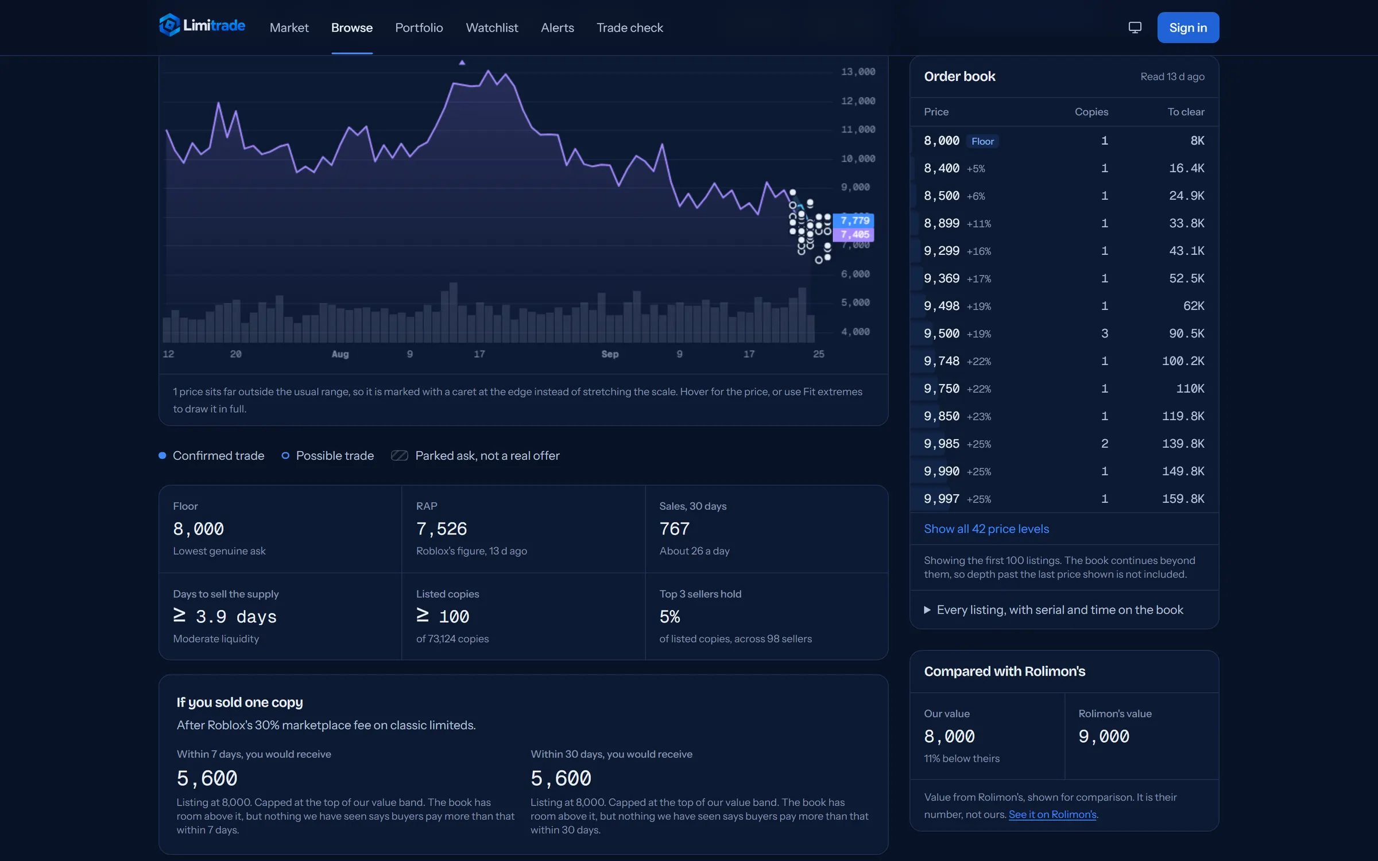Click the Within 30 days 5,600 amount
The width and height of the screenshot is (1378, 861).
tap(561, 778)
